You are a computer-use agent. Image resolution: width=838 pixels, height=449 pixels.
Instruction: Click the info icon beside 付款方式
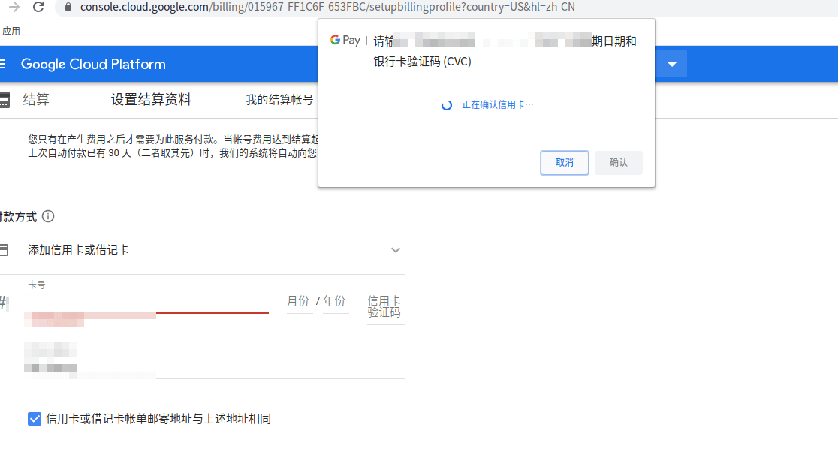coord(48,217)
